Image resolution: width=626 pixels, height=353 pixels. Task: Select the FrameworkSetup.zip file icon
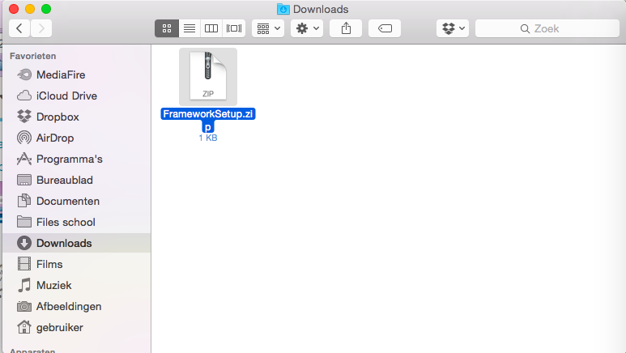tap(208, 77)
